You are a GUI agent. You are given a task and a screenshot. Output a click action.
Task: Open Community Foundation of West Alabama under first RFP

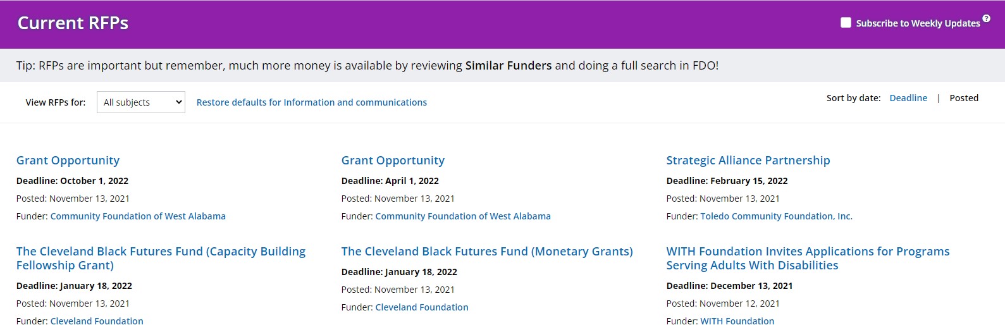coord(138,216)
